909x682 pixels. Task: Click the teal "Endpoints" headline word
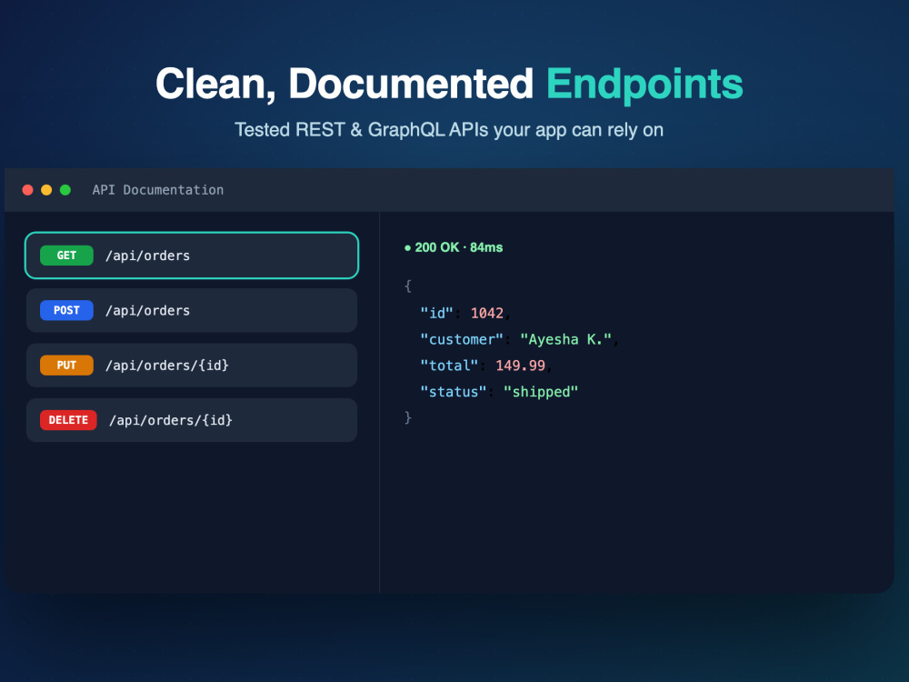[644, 85]
